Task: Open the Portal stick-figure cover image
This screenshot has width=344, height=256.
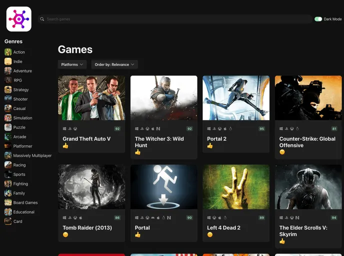Action: click(x=164, y=187)
